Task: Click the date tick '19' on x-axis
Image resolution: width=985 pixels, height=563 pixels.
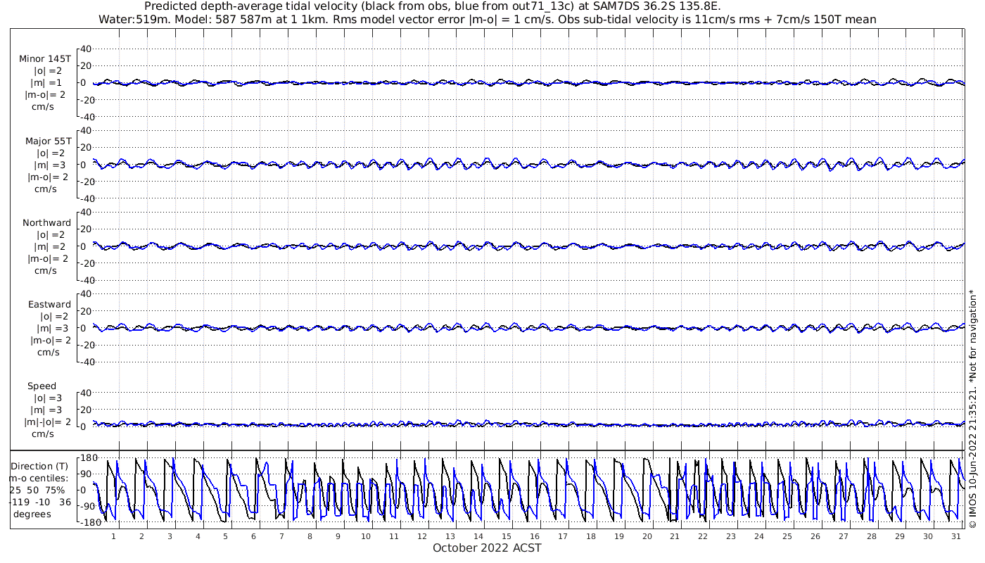Action: tap(618, 536)
